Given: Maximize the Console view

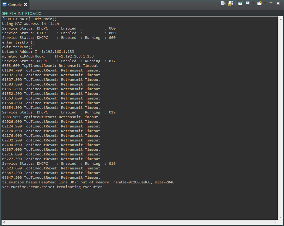Looking at the screenshot, I should coord(278,3).
